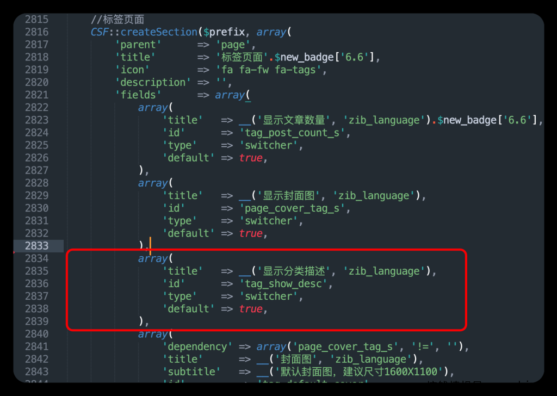Click line number 2816 in the gutter
The height and width of the screenshot is (396, 557).
(x=36, y=32)
